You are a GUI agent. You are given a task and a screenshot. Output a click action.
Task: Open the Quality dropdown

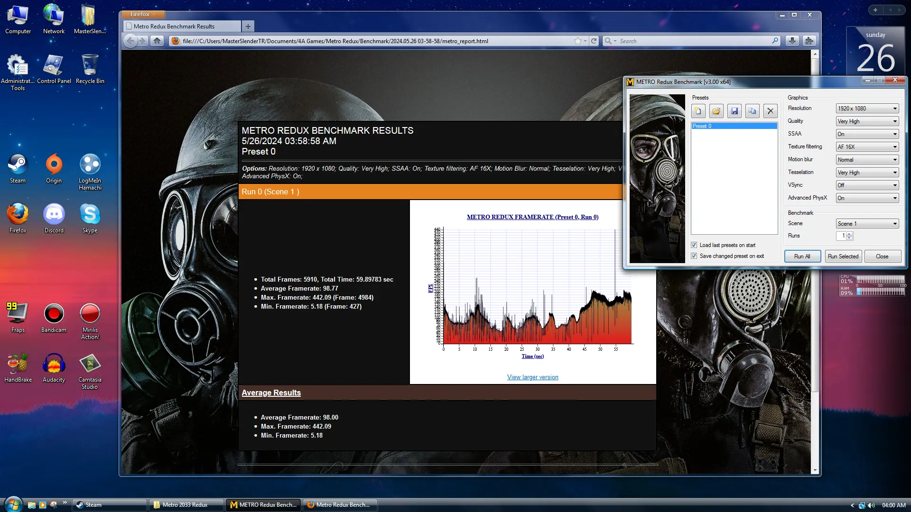pos(867,121)
